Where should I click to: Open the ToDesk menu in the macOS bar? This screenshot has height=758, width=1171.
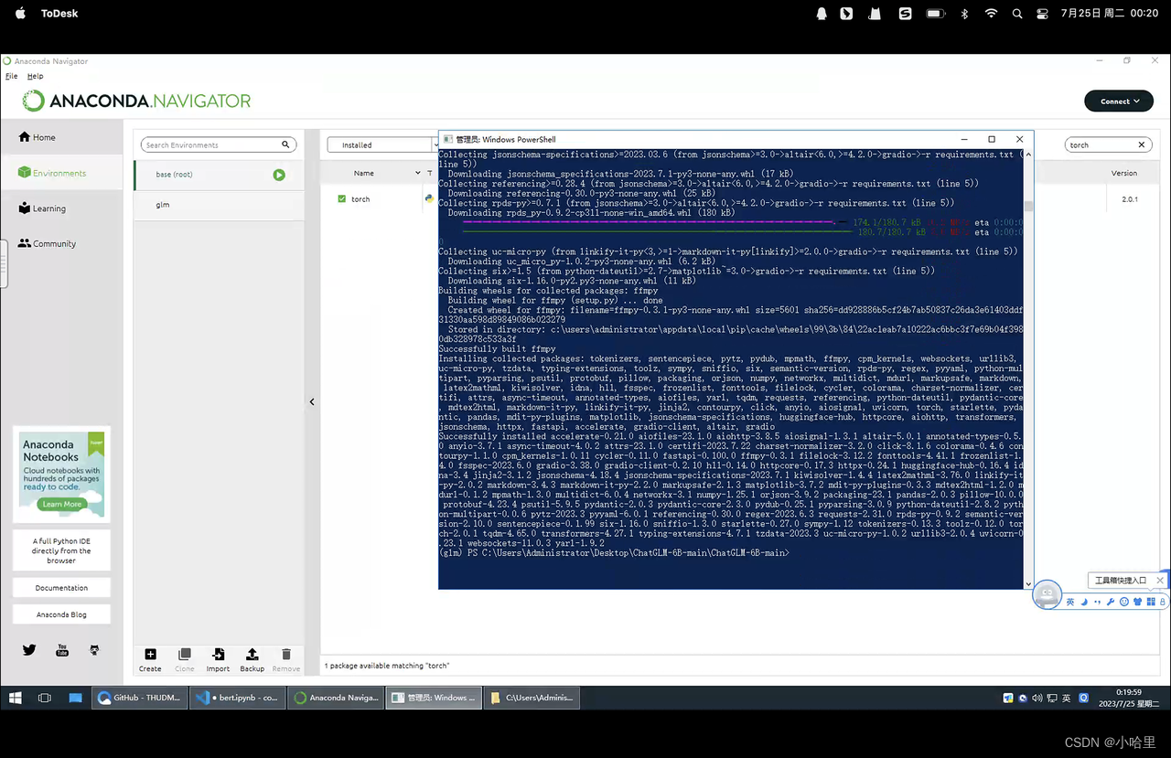pyautogui.click(x=59, y=14)
